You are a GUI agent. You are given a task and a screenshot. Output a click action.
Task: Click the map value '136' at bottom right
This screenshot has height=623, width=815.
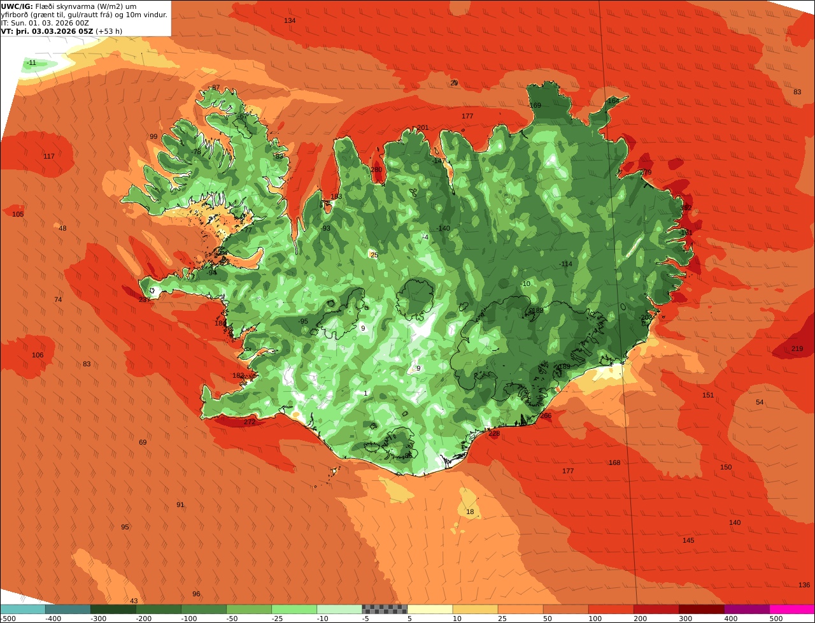[804, 585]
